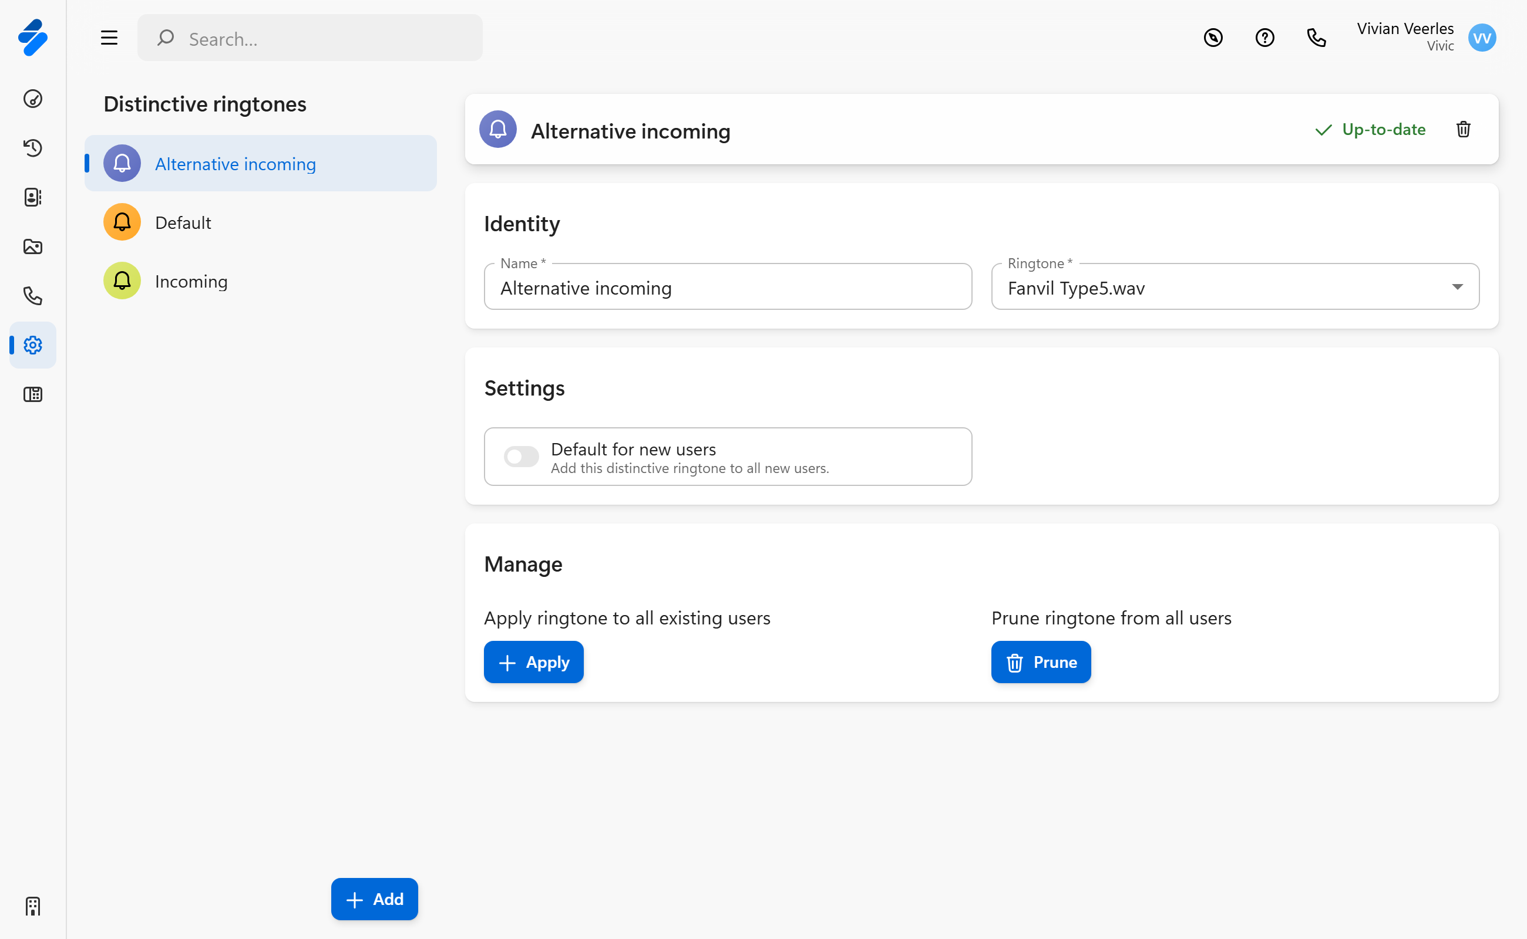Click the phone icon in left sidebar
Viewport: 1527px width, 939px height.
(x=32, y=296)
